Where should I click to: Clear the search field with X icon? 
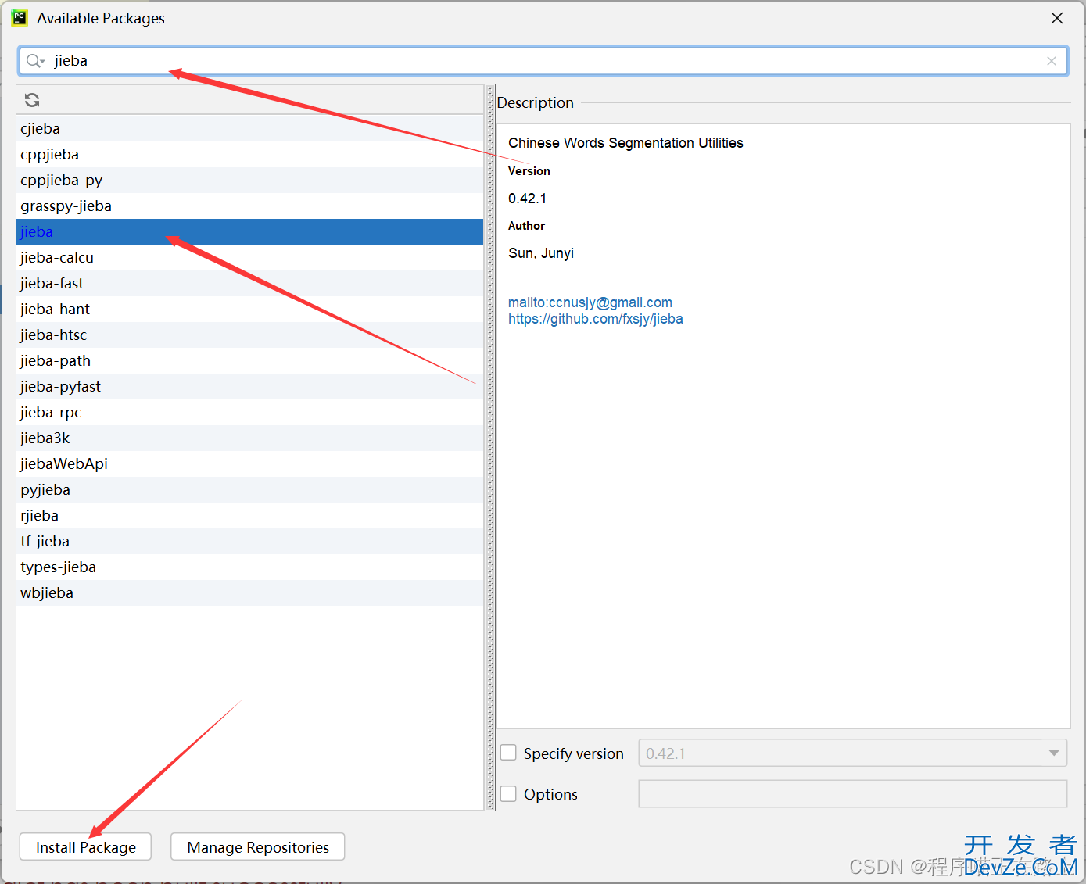[1052, 61]
